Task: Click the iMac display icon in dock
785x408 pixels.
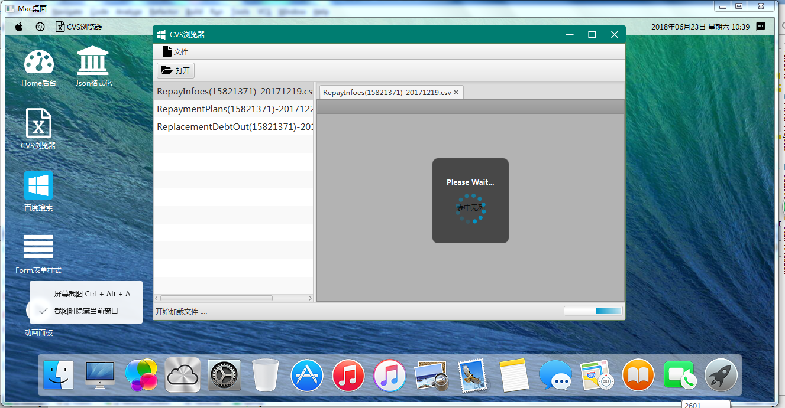Action: (100, 376)
